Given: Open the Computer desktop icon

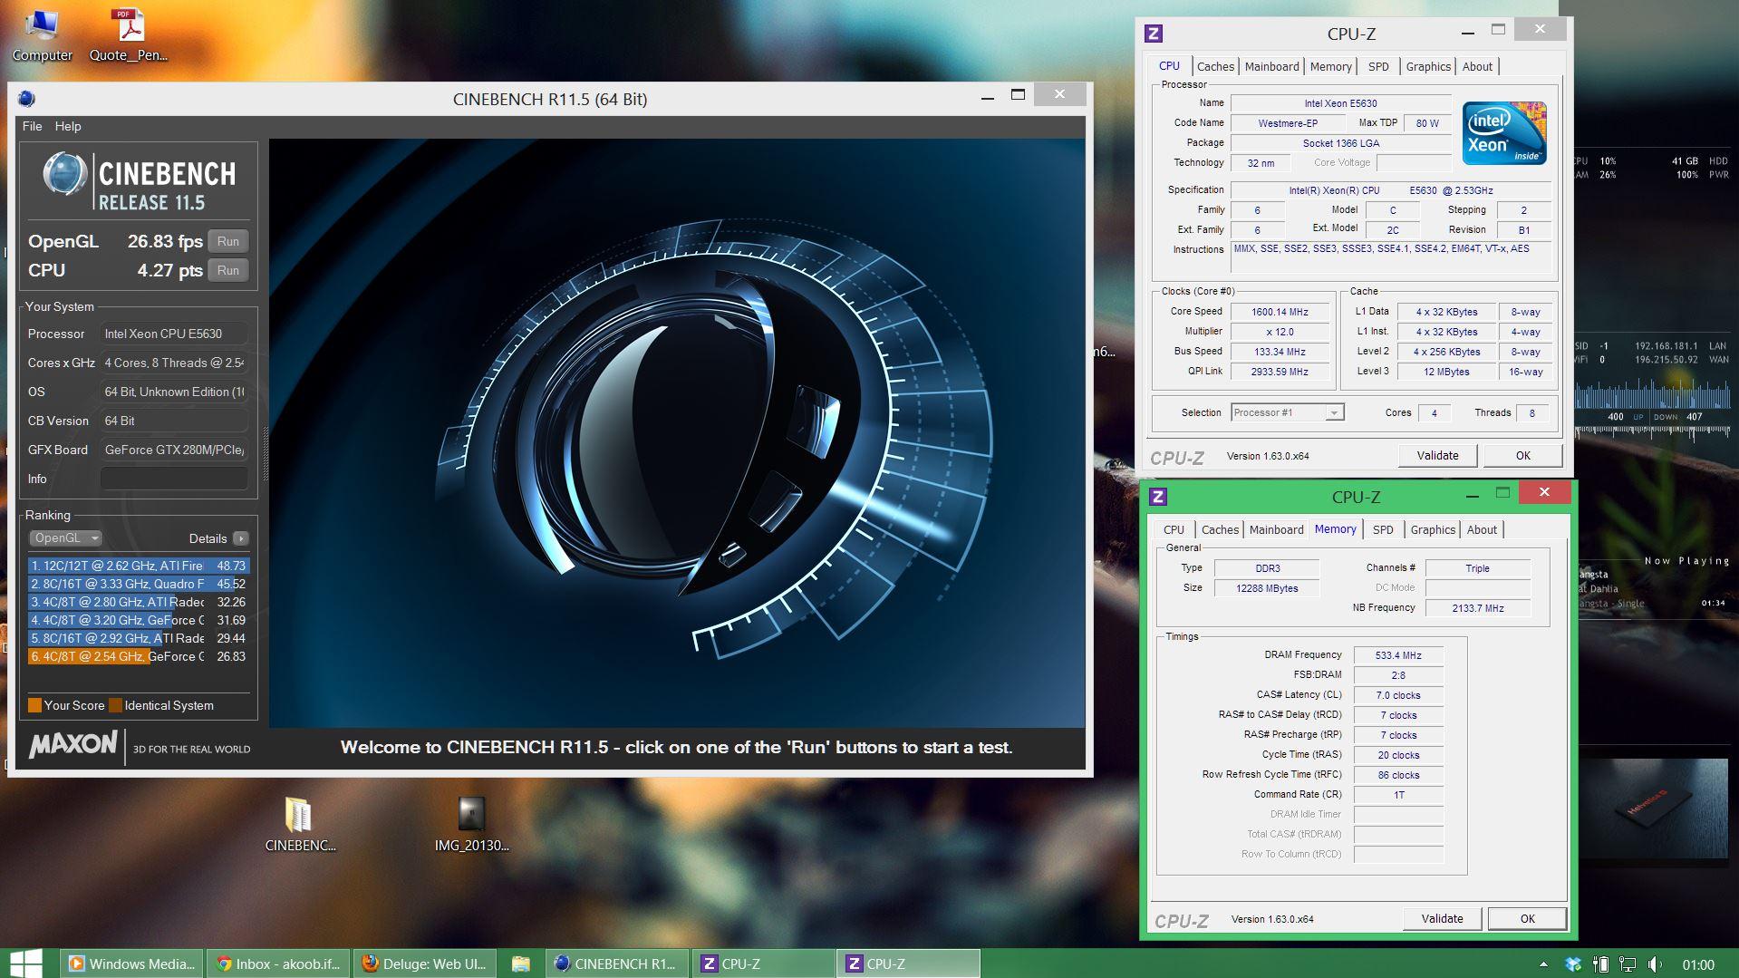Looking at the screenshot, I should click(42, 34).
